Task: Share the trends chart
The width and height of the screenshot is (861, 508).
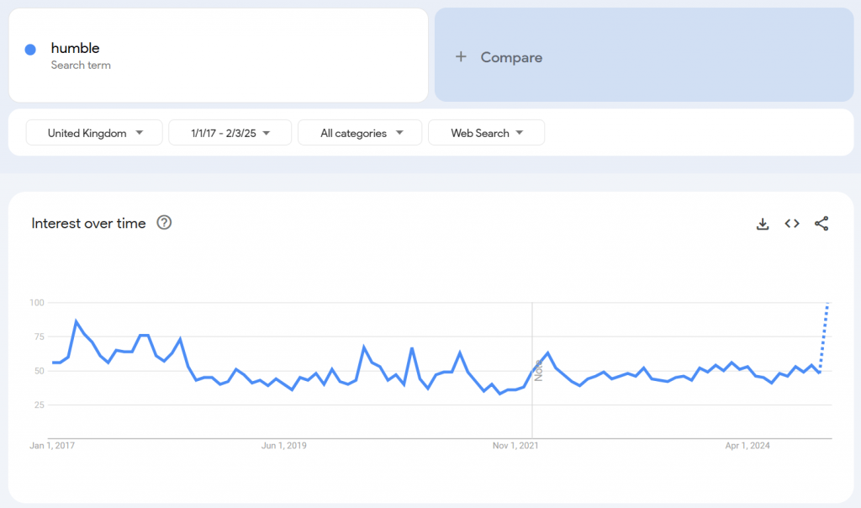Action: click(x=821, y=224)
